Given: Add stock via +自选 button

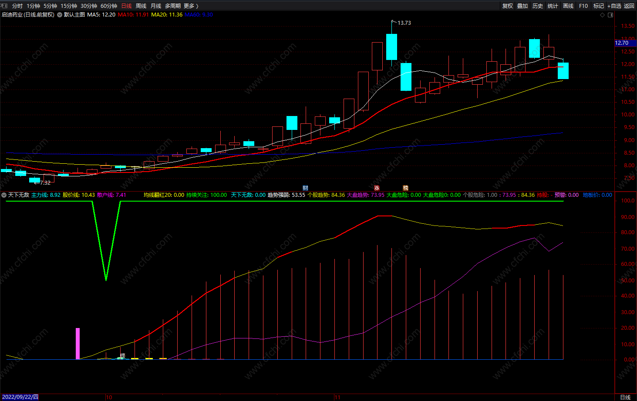Looking at the screenshot, I should (x=614, y=6).
